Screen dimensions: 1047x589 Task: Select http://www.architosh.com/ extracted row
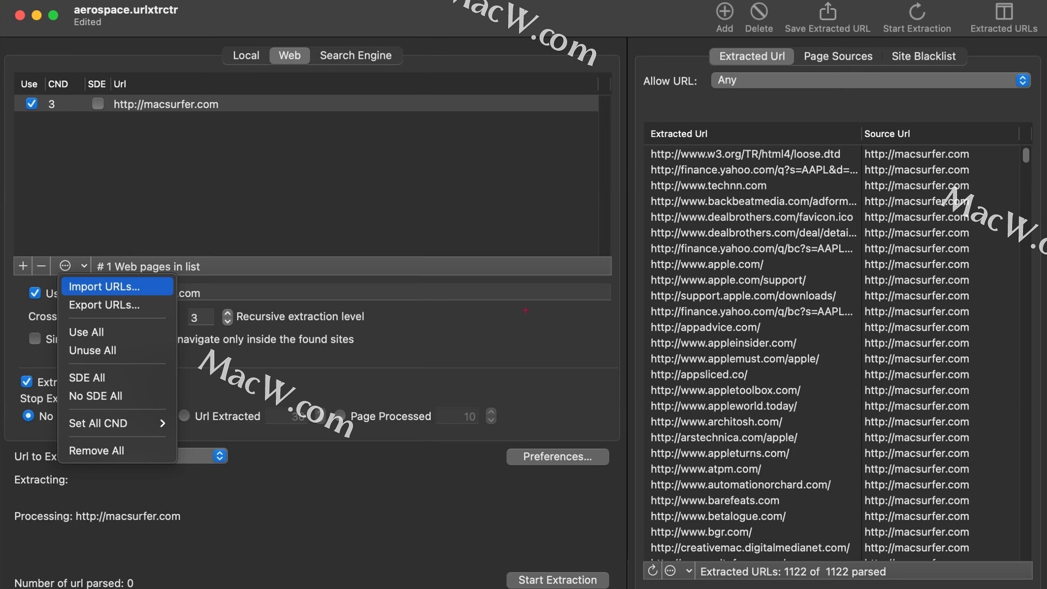point(832,422)
